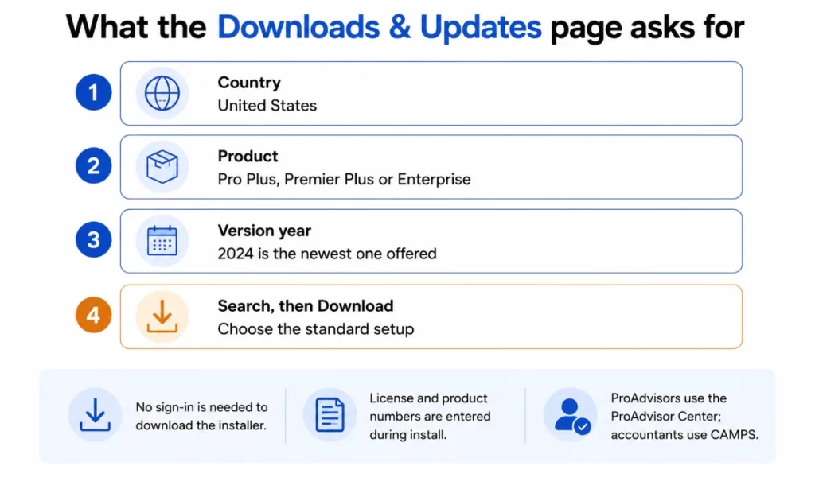815x493 pixels.
Task: Select the 'Country' heading text
Action: pos(249,83)
